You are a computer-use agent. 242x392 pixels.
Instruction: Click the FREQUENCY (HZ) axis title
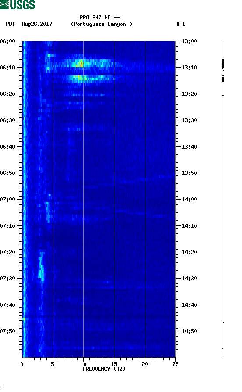[x=104, y=369]
